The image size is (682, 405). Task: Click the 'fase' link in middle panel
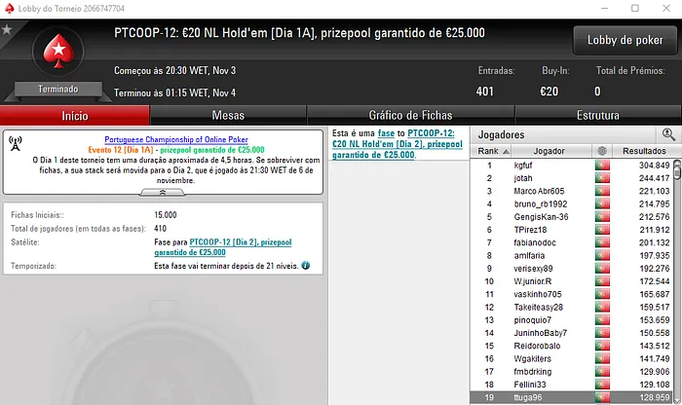coord(386,133)
